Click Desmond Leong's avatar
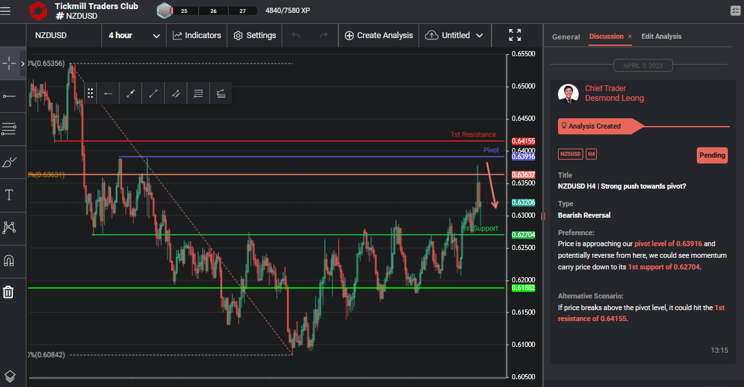The height and width of the screenshot is (387, 744). click(568, 94)
